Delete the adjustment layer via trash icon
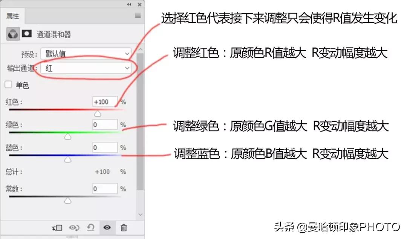 pos(123,228)
